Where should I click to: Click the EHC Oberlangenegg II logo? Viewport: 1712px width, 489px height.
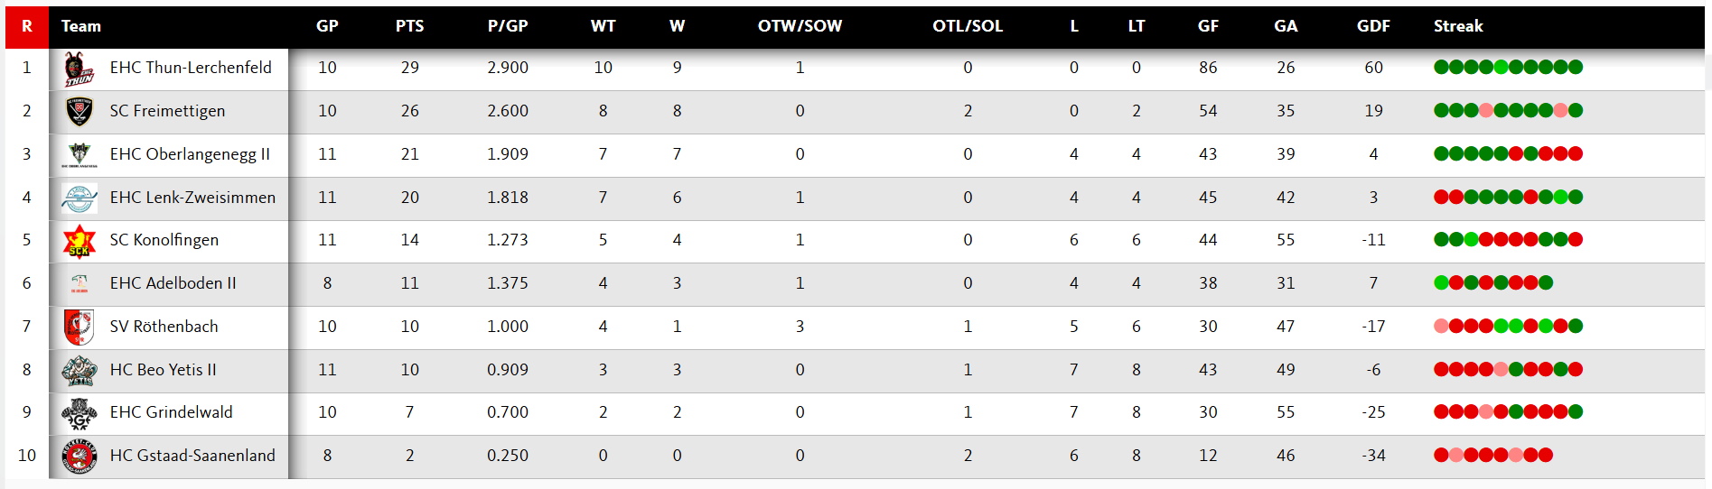[x=80, y=154]
